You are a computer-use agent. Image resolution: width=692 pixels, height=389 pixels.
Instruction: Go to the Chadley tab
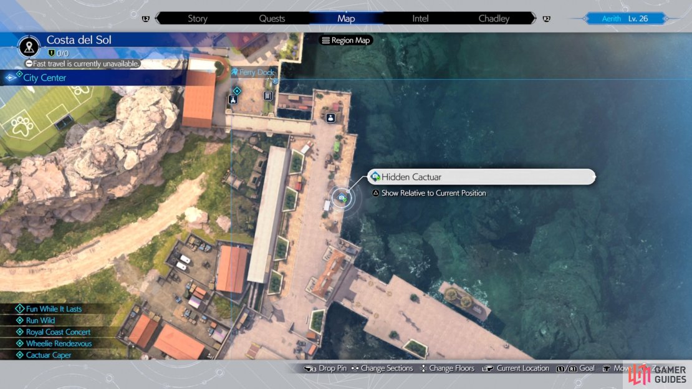pos(494,19)
